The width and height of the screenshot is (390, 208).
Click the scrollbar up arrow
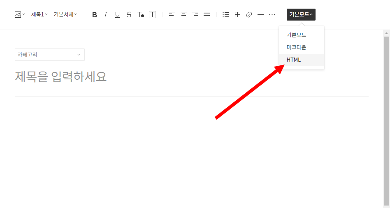tap(386, 33)
